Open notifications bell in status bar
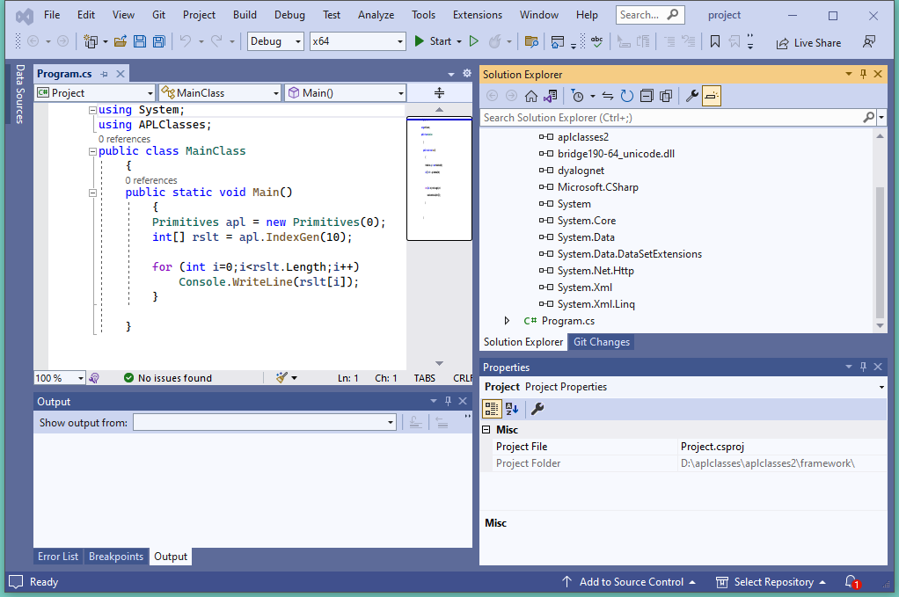 (851, 582)
